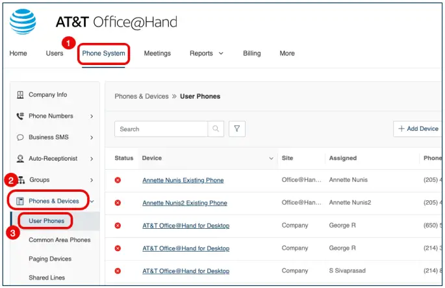445x288 pixels.
Task: Click Site cell in Annette Nunis2 row
Action: [x=301, y=202]
